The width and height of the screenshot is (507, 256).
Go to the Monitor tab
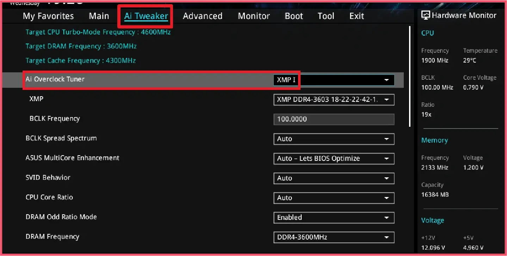pyautogui.click(x=254, y=16)
